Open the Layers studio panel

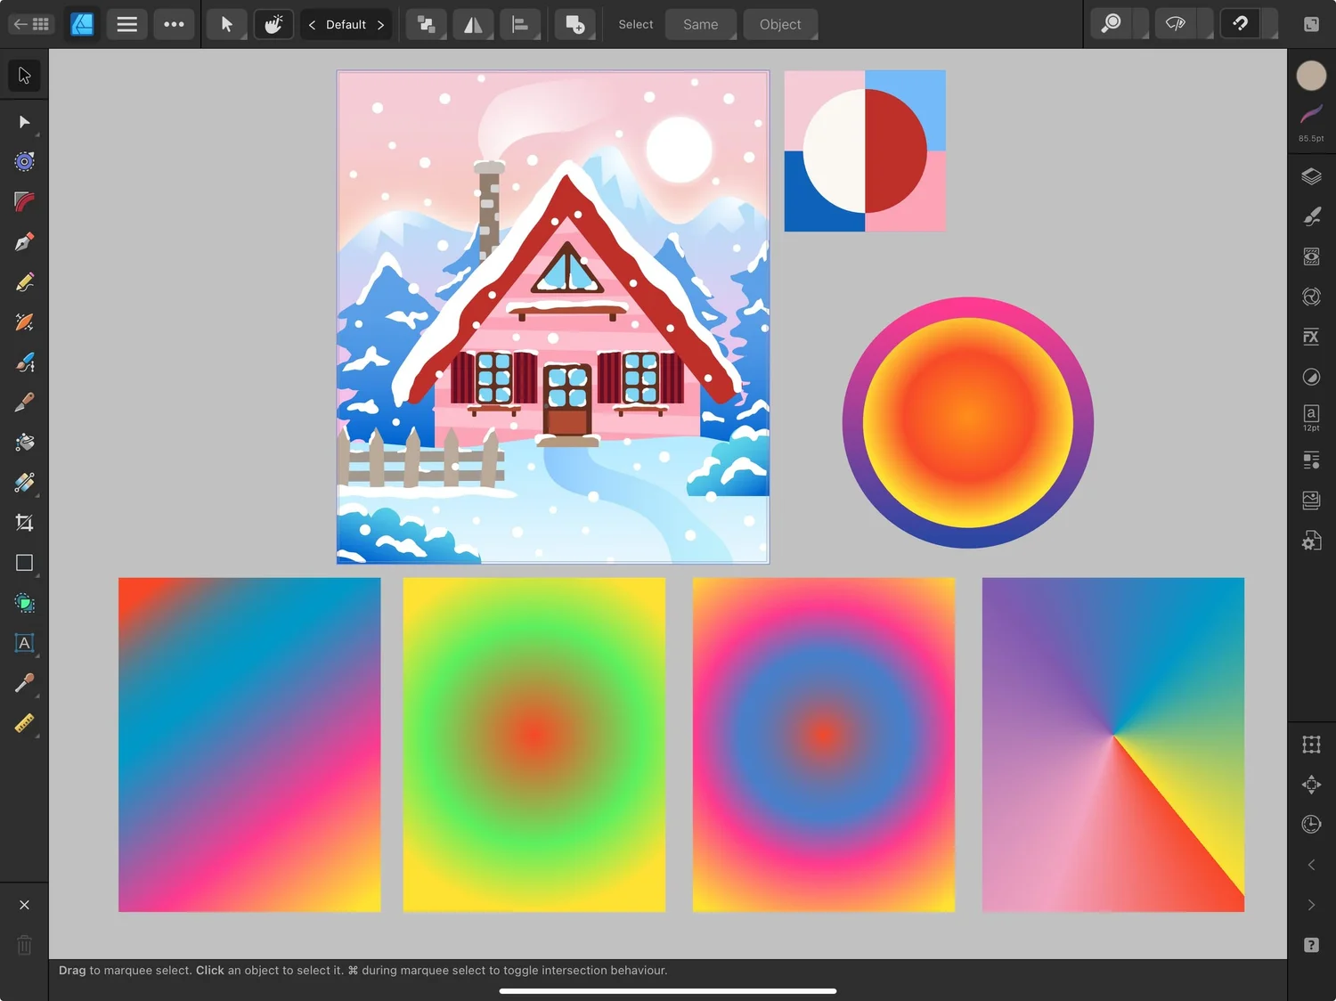click(1311, 175)
